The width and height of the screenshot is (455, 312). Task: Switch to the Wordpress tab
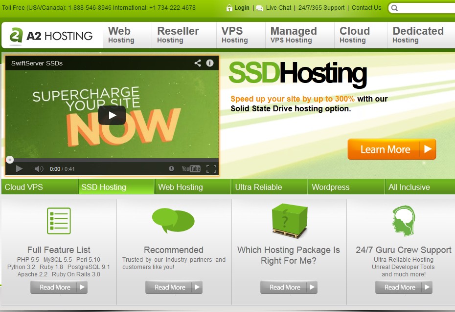click(346, 187)
